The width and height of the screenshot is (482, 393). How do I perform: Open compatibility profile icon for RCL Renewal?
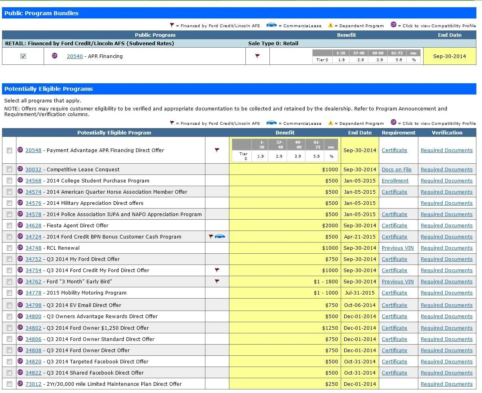click(20, 247)
